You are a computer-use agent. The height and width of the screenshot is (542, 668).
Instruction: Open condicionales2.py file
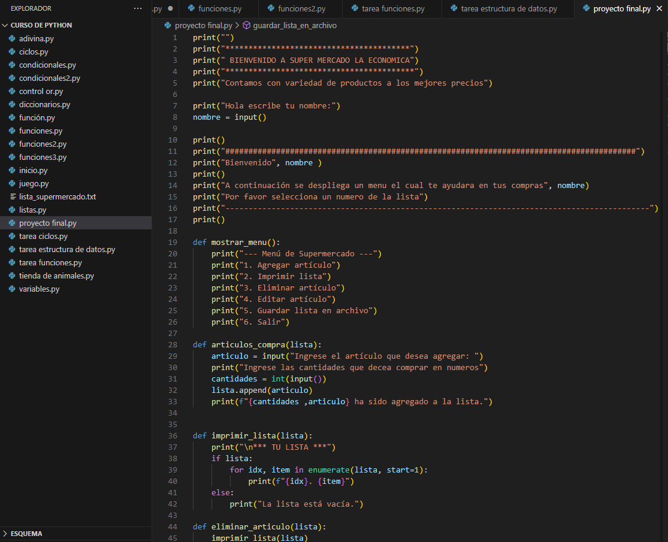coord(76,78)
